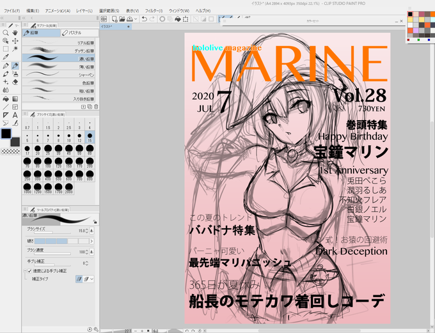Screen dimensions: 435x333
Task: Click the Save icon in toolbar
Action: click(130, 19)
